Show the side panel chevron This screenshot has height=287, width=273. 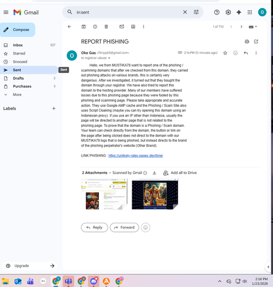coord(268,267)
